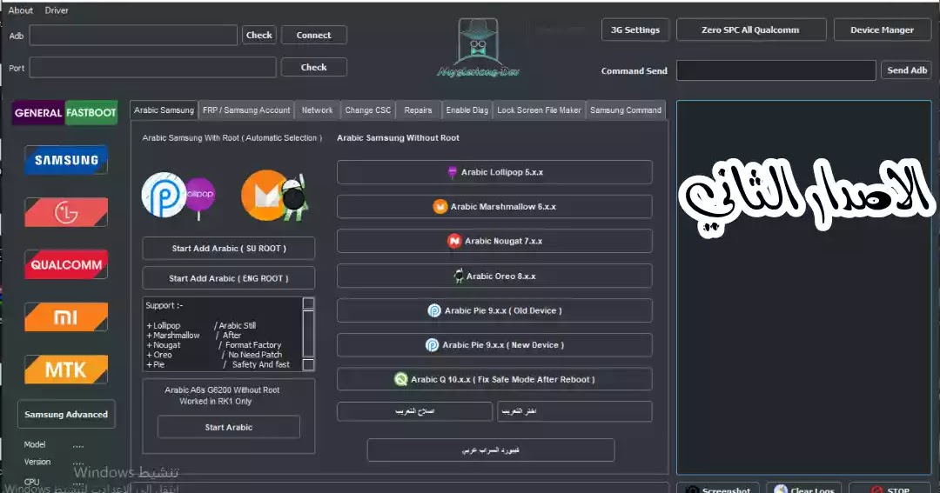Click scroll-down arrow of Support list
Image resolution: width=940 pixels, height=493 pixels.
click(308, 365)
